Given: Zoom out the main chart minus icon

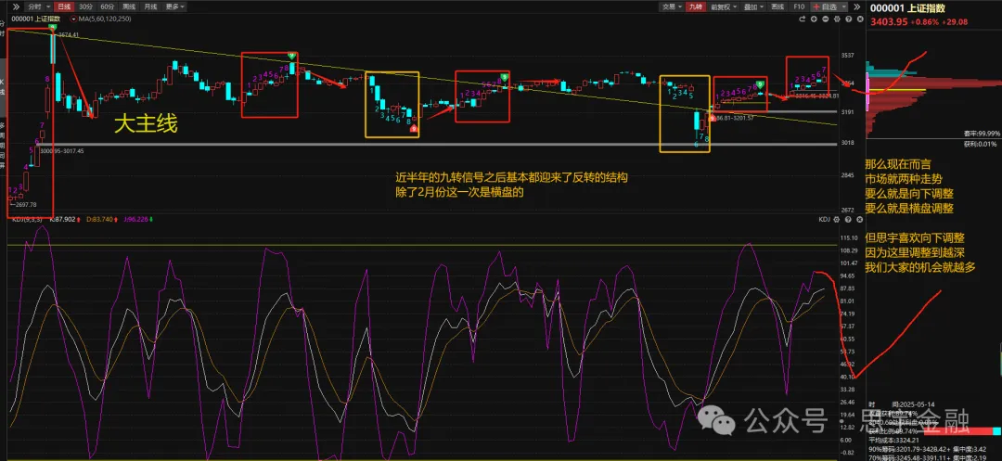Looking at the screenshot, I should pos(825,19).
